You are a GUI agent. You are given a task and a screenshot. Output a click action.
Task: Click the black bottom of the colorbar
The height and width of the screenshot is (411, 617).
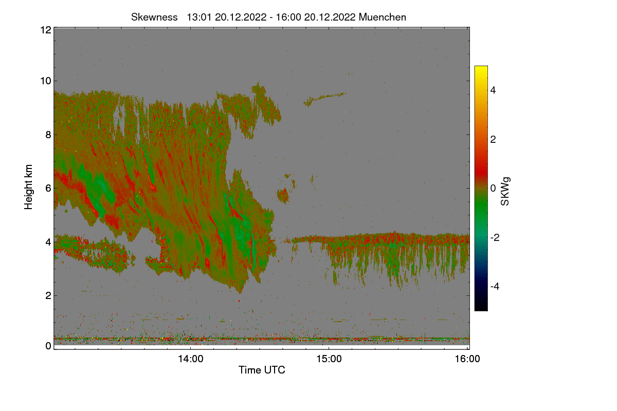click(481, 306)
